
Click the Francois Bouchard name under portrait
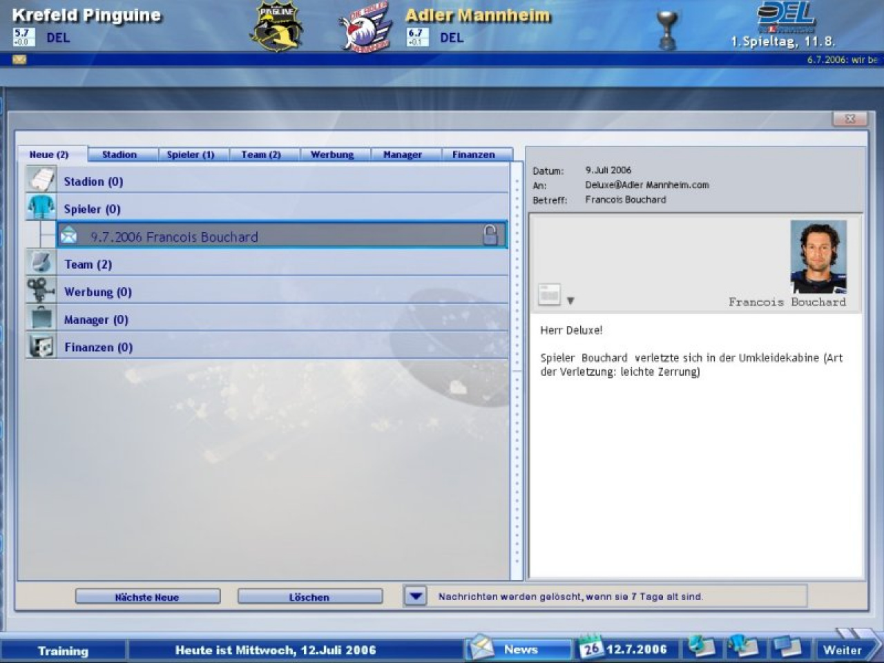[787, 302]
